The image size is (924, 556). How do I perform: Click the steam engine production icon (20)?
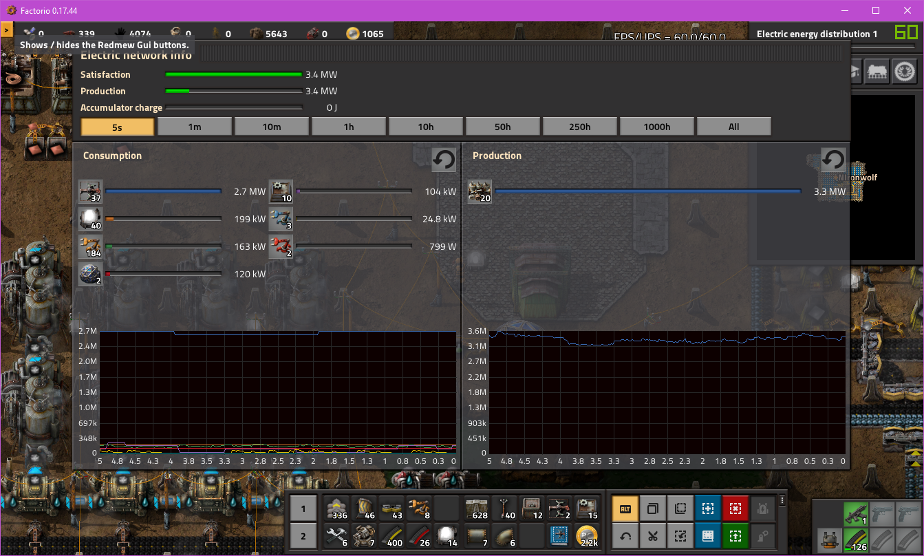coord(480,191)
